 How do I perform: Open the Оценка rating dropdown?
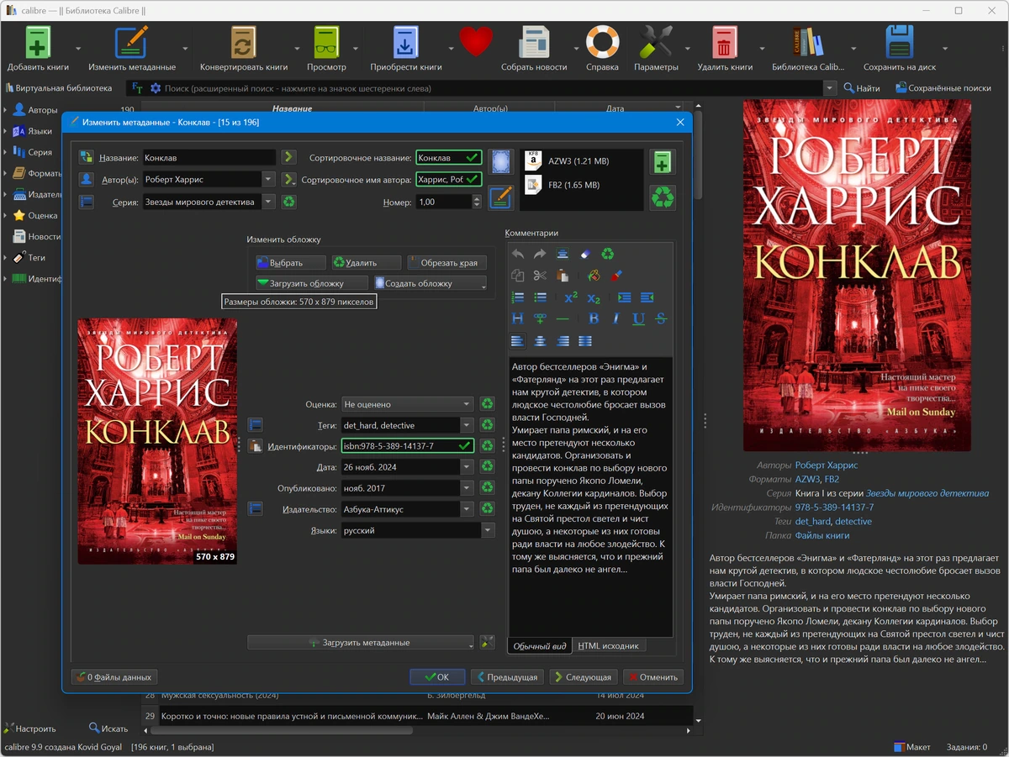467,404
